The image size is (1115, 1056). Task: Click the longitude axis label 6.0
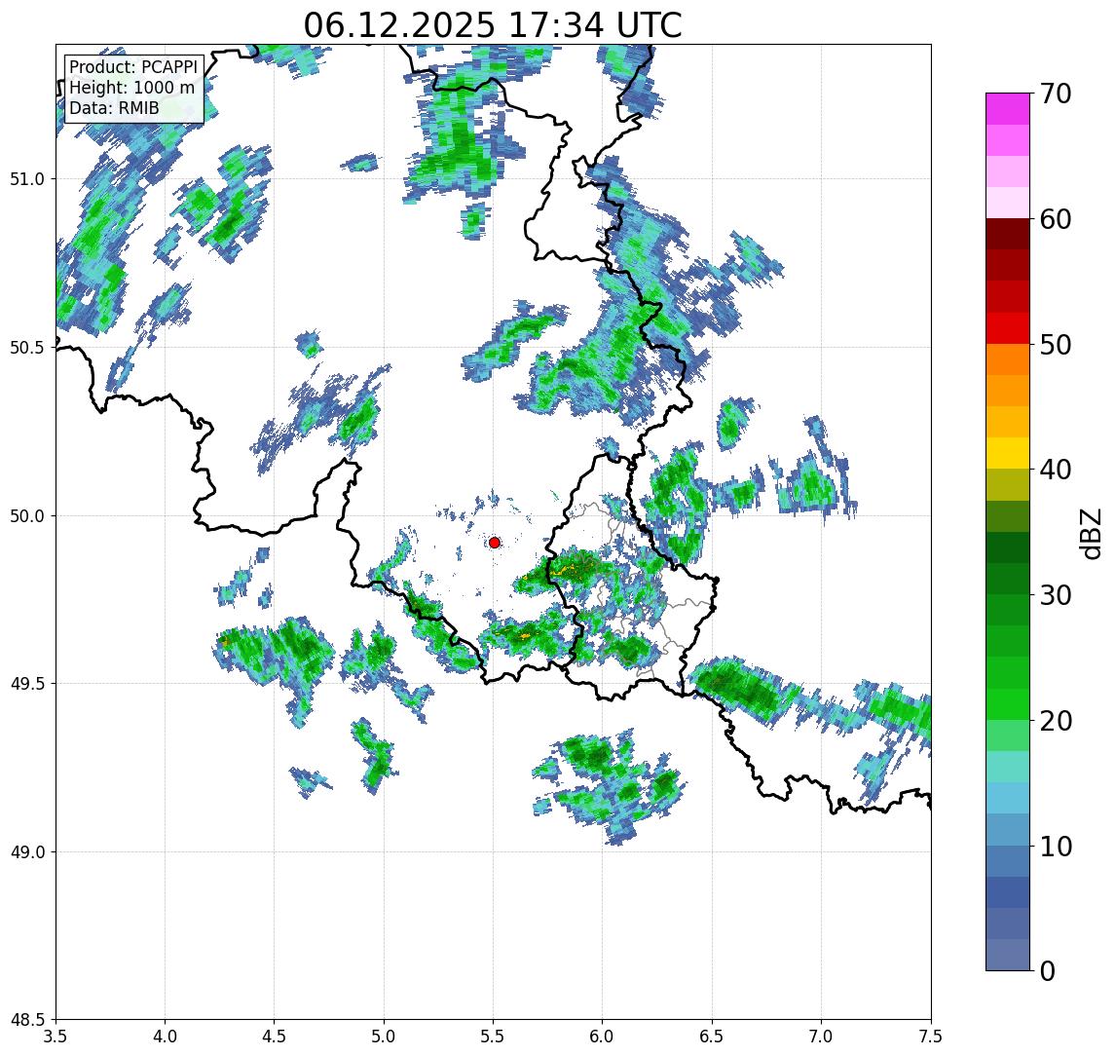coord(603,1037)
